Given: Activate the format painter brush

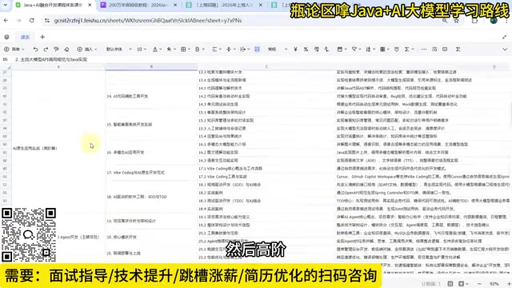Looking at the screenshot, I should point(56,50).
